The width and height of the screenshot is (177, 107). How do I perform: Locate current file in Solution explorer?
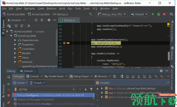(x=36, y=20)
